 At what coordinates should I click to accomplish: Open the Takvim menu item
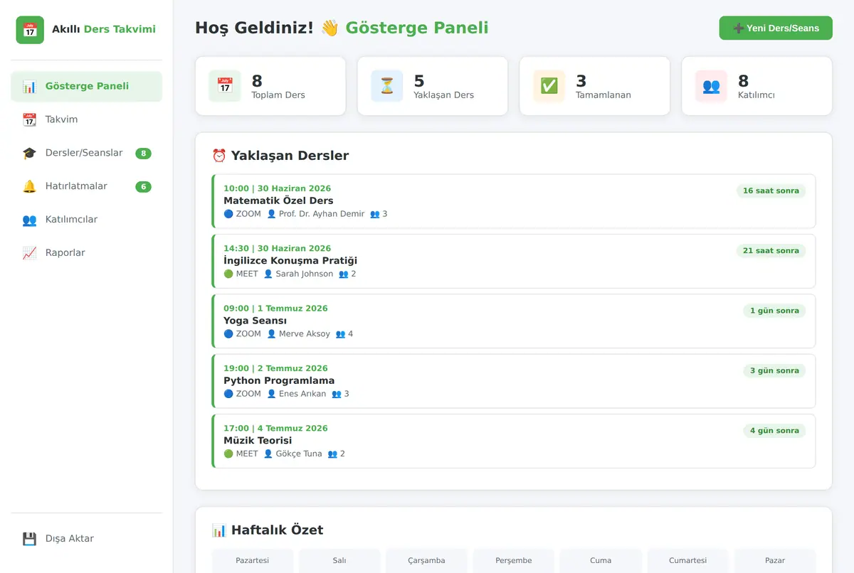tap(86, 119)
